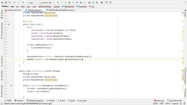Click the Stop toolbar icon
The width and height of the screenshot is (187, 105).
coord(84,3)
